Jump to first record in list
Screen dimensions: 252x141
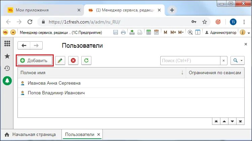coord(216,122)
